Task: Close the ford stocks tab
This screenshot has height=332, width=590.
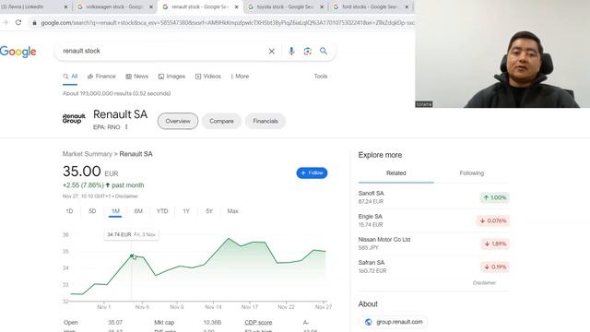Action: (407, 6)
